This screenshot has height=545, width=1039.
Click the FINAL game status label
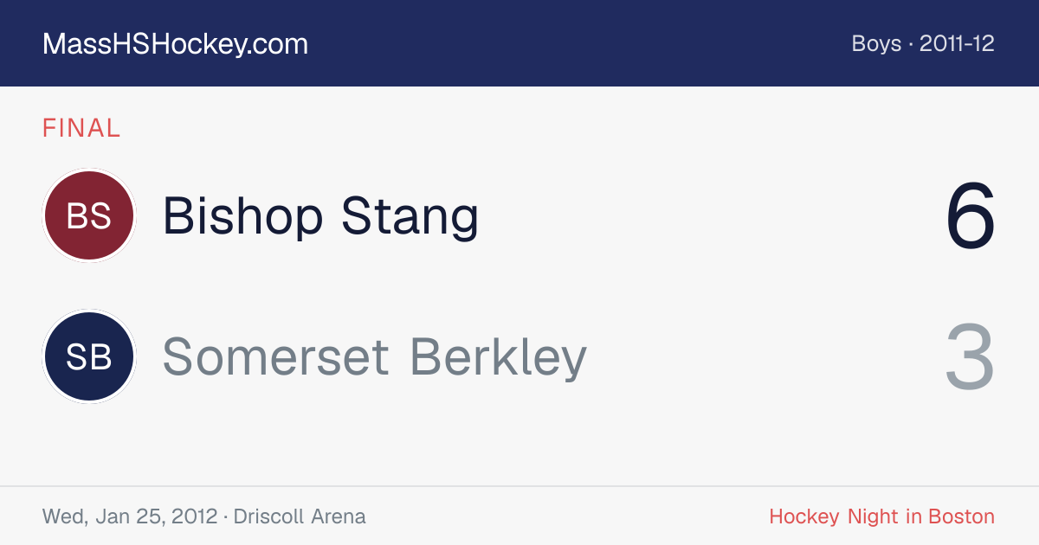coord(81,128)
